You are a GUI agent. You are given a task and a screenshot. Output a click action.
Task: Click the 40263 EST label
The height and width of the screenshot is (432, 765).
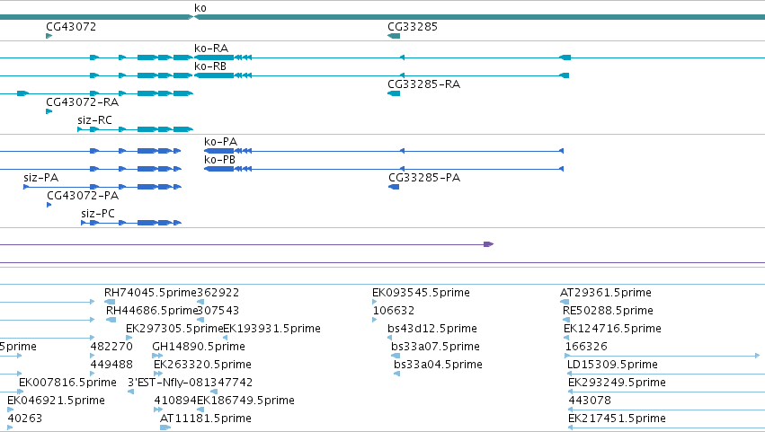[x=25, y=419]
